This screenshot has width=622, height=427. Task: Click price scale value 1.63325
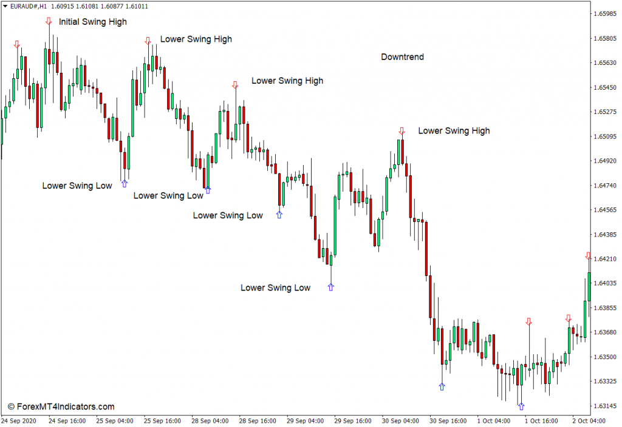tap(605, 382)
